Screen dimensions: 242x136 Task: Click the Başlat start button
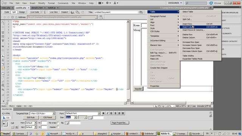(x=5, y=133)
